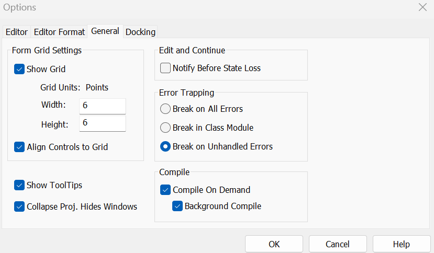Switch to the Editor tab
Viewport: 434px width, 253px height.
coord(17,32)
